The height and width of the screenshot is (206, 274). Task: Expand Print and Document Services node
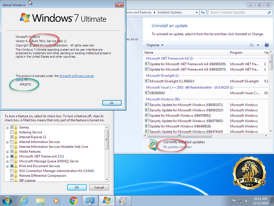tap(7, 166)
